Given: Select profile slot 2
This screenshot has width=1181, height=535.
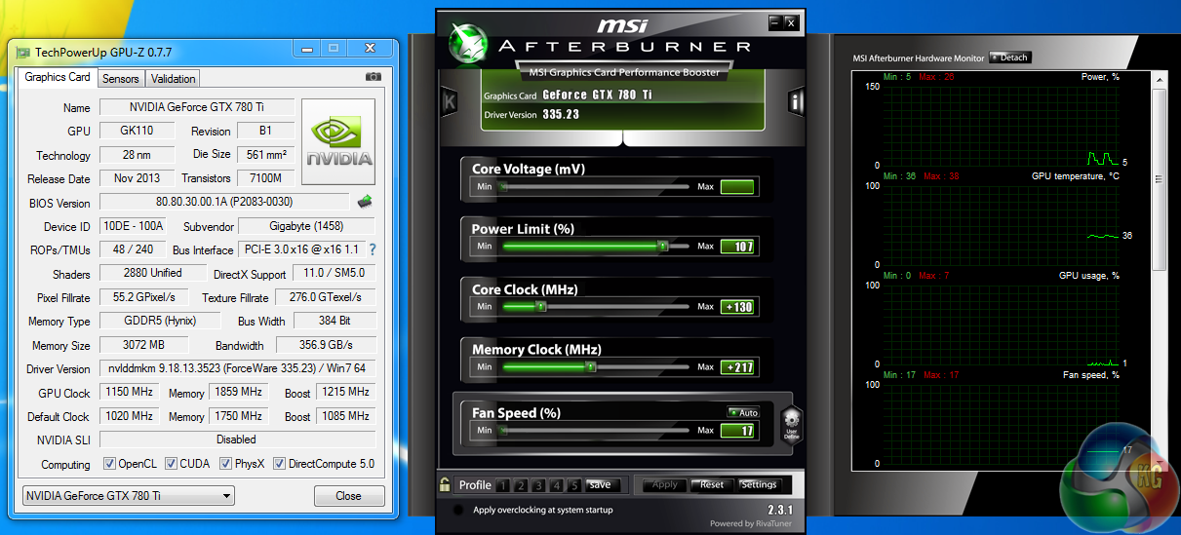Looking at the screenshot, I should (x=521, y=485).
